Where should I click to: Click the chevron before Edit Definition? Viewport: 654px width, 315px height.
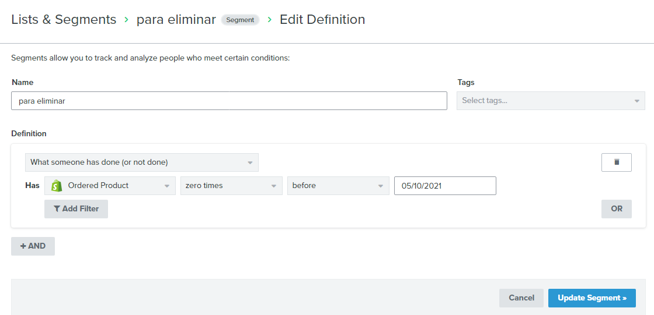point(269,20)
